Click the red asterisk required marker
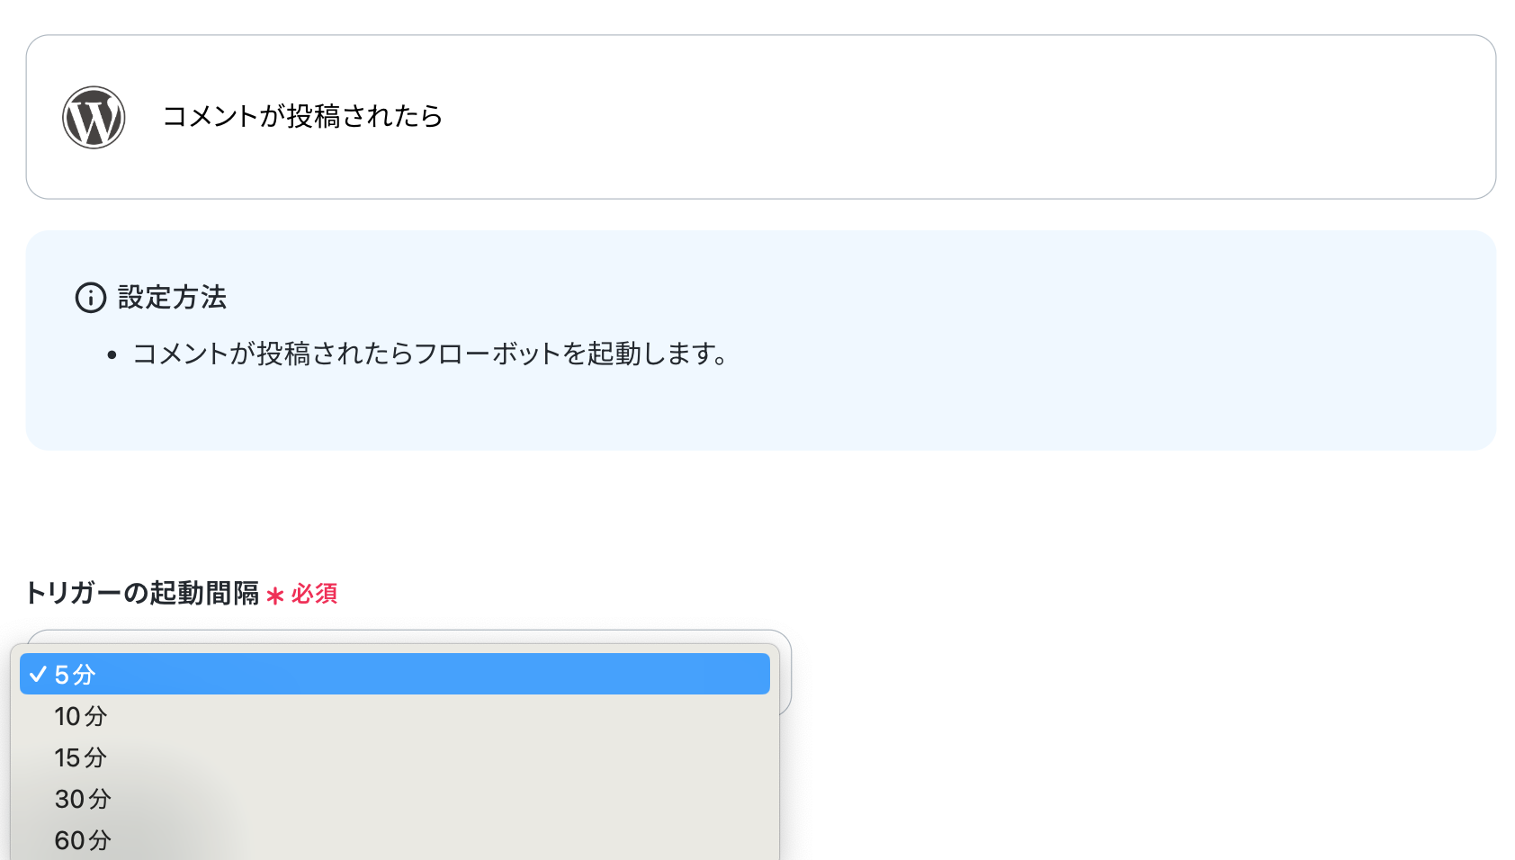1515x860 pixels. point(275,596)
